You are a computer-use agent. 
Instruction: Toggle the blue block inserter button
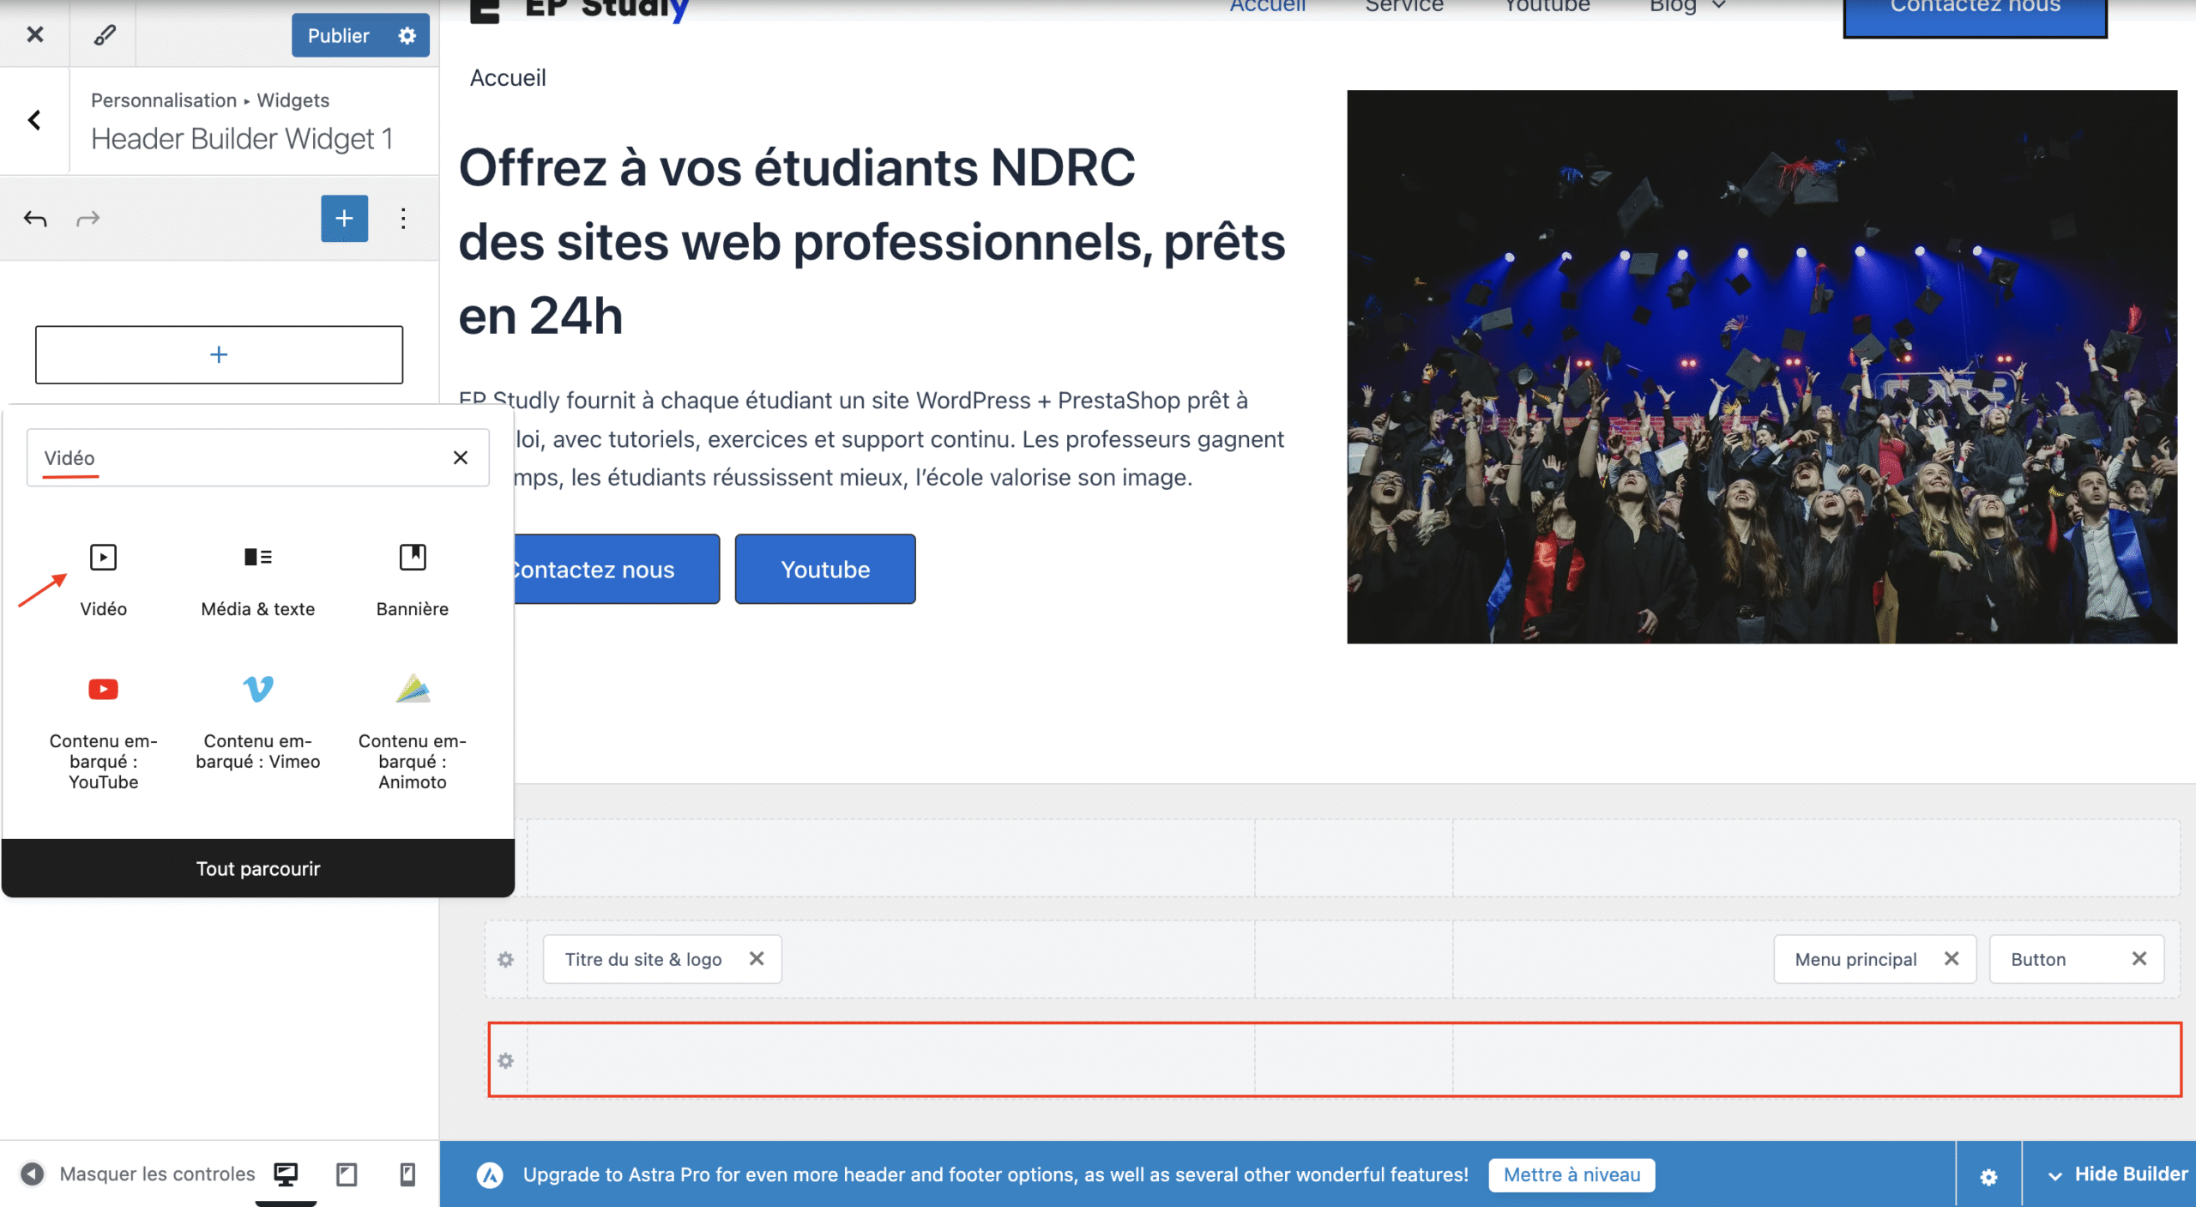point(344,219)
